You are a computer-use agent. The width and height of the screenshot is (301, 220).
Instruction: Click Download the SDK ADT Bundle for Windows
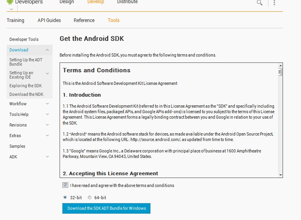click(106, 208)
